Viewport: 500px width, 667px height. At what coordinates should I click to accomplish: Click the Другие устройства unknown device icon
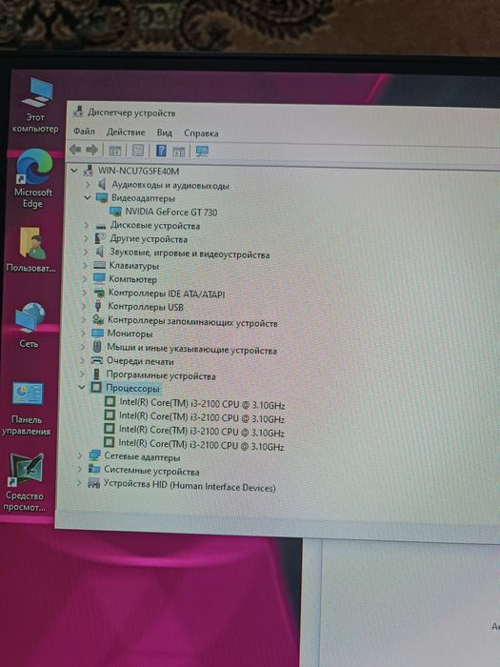[100, 238]
